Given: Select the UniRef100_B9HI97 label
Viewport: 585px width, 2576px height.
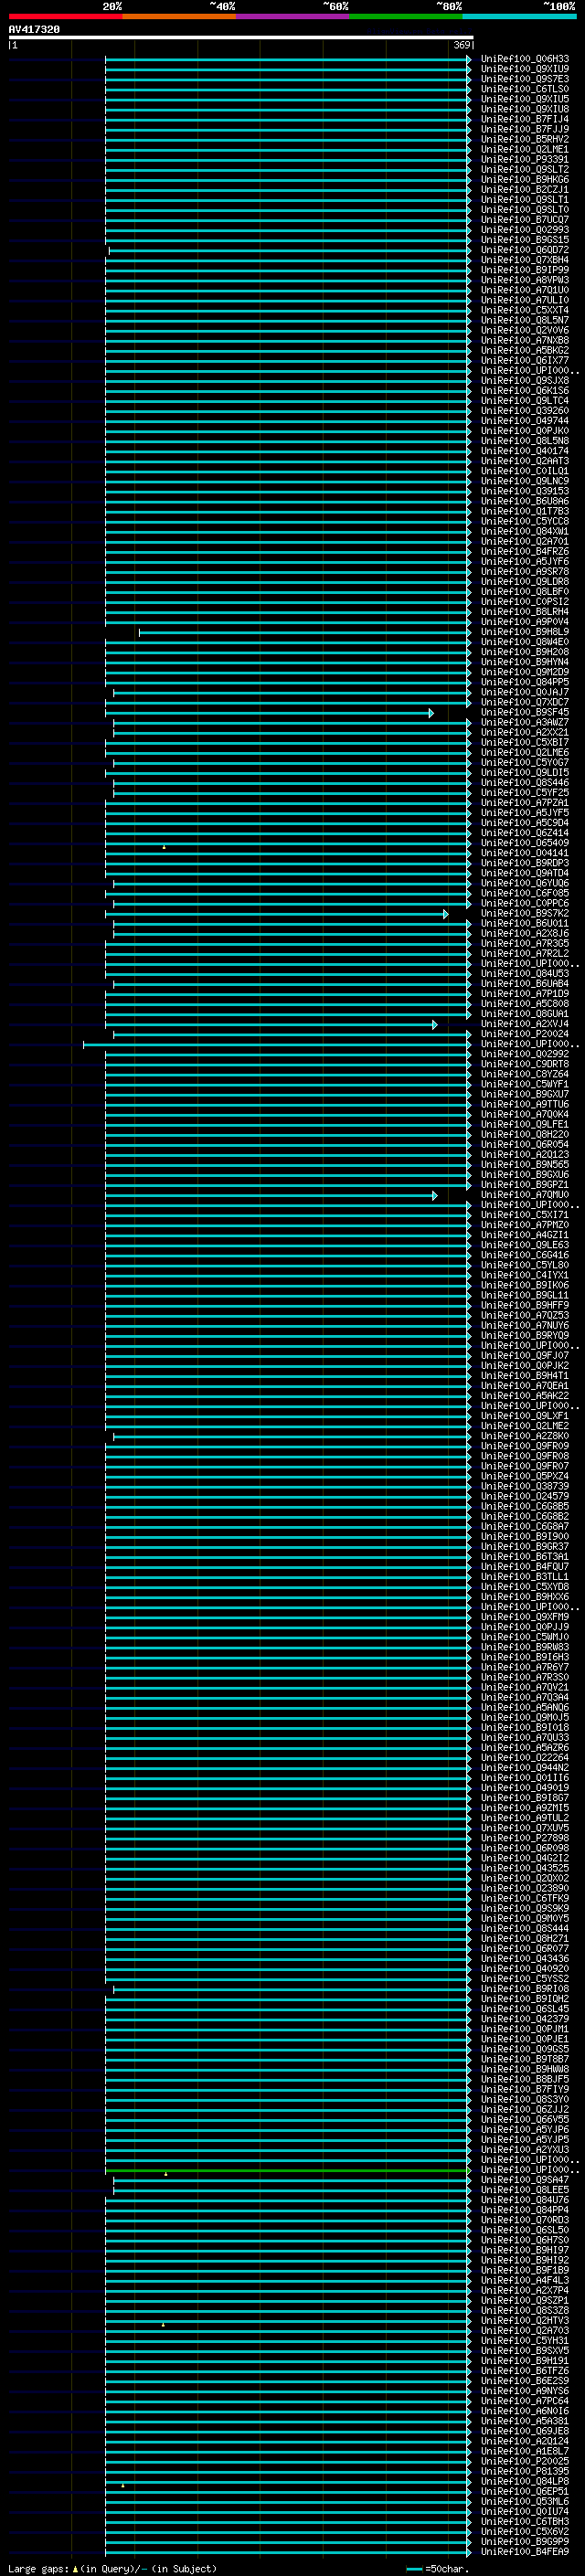Looking at the screenshot, I should 525,2250.
